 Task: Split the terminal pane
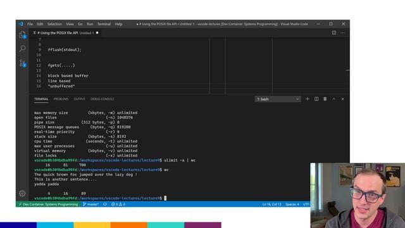(x=316, y=99)
